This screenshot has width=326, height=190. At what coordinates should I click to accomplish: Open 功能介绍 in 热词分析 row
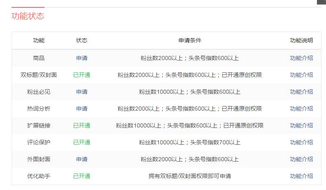click(301, 109)
